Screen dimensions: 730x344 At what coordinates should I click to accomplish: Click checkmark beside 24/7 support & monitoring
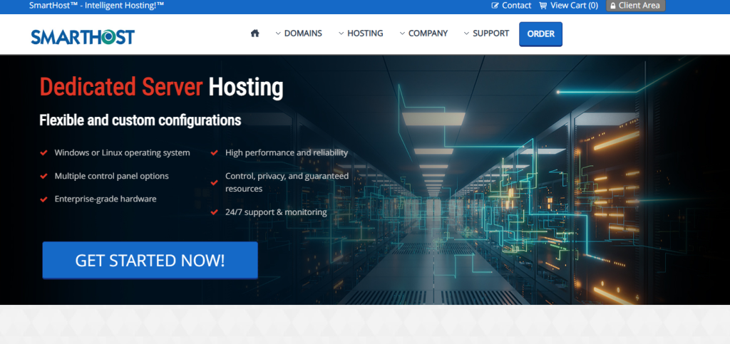[214, 212]
